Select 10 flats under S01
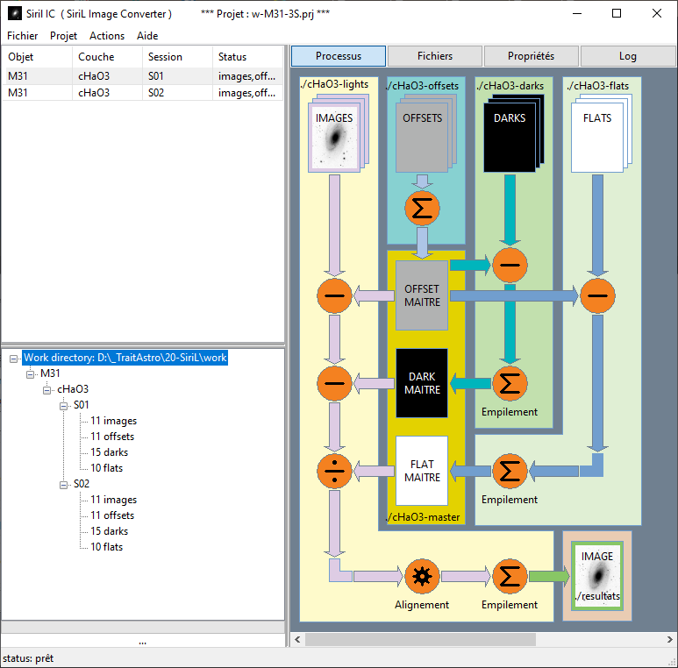 107,468
